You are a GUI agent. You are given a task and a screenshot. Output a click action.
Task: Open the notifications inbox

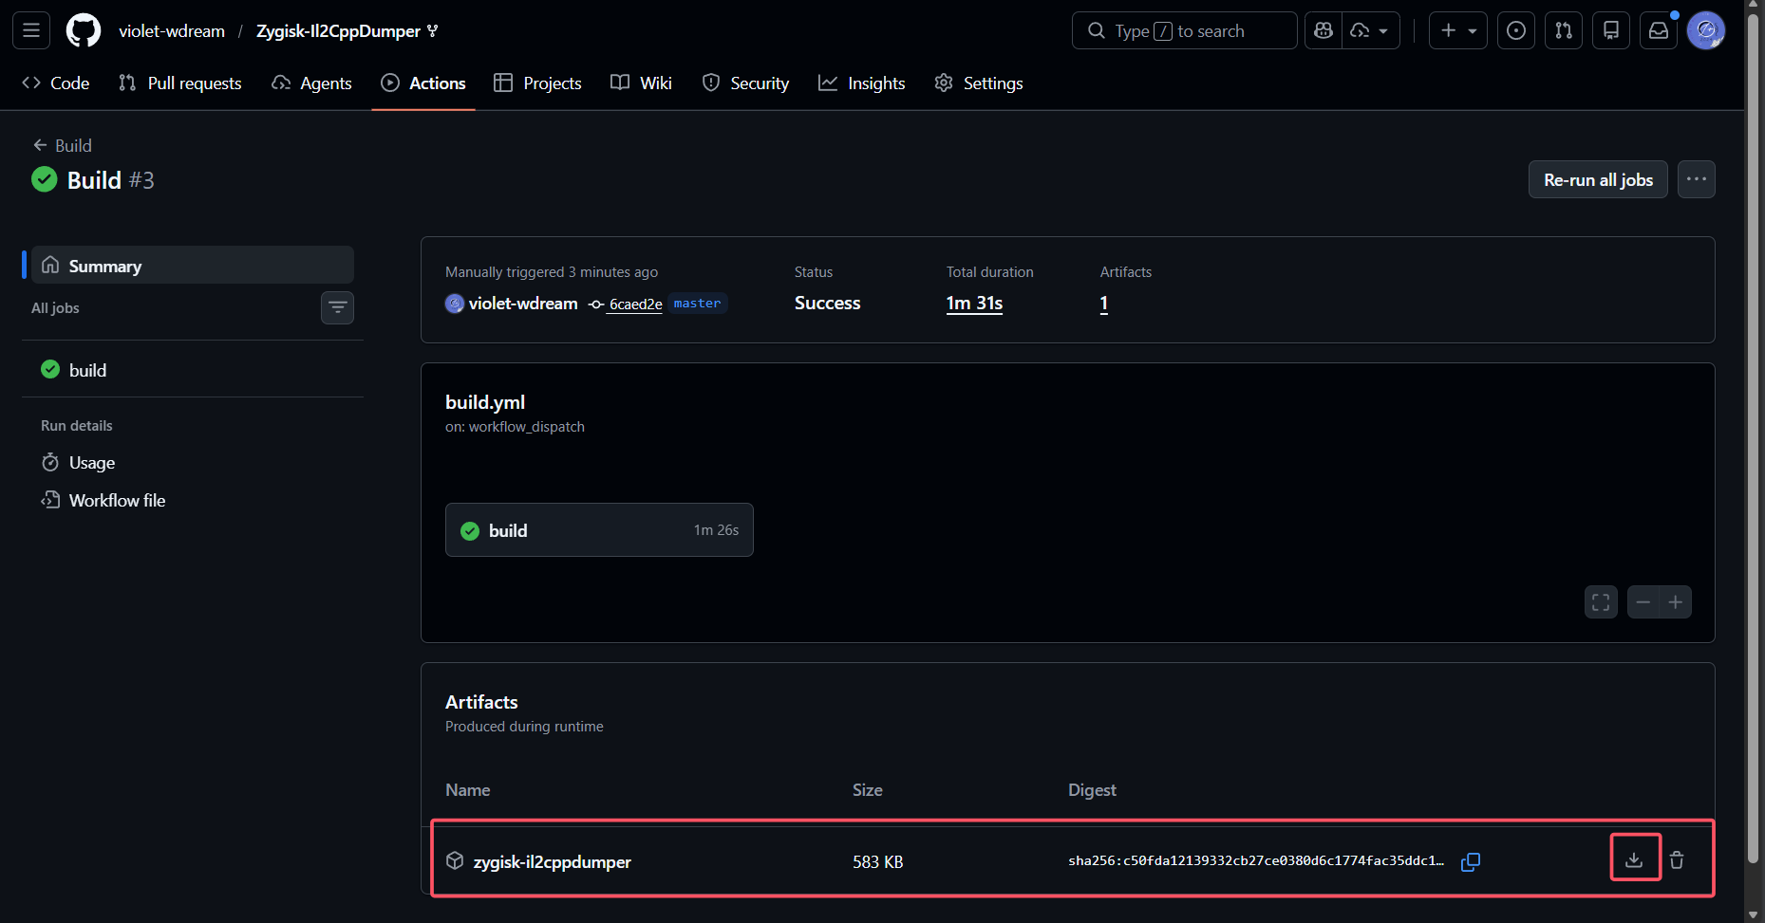(1659, 30)
